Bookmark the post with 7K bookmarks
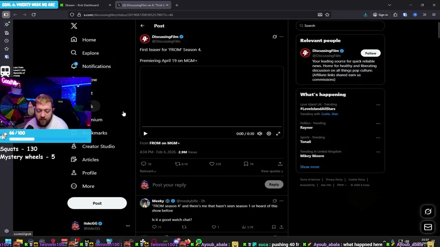 point(249,164)
